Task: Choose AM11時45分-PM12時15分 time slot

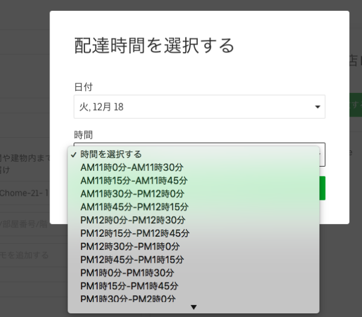Action: [x=194, y=207]
